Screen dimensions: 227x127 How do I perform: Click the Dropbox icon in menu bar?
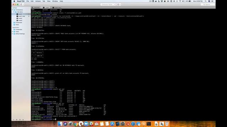[x=162, y=1]
